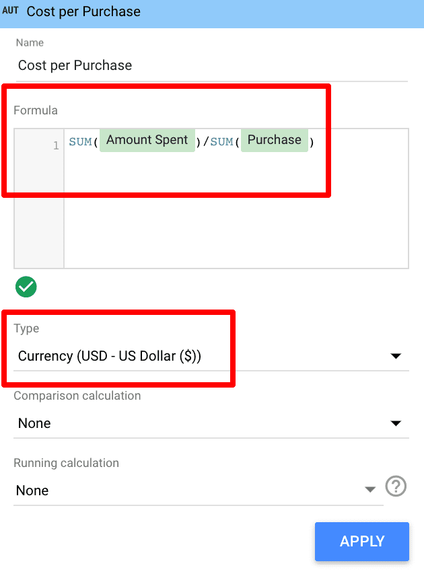
Task: Select Currency (USD - US Dollar) type value
Action: 110,356
